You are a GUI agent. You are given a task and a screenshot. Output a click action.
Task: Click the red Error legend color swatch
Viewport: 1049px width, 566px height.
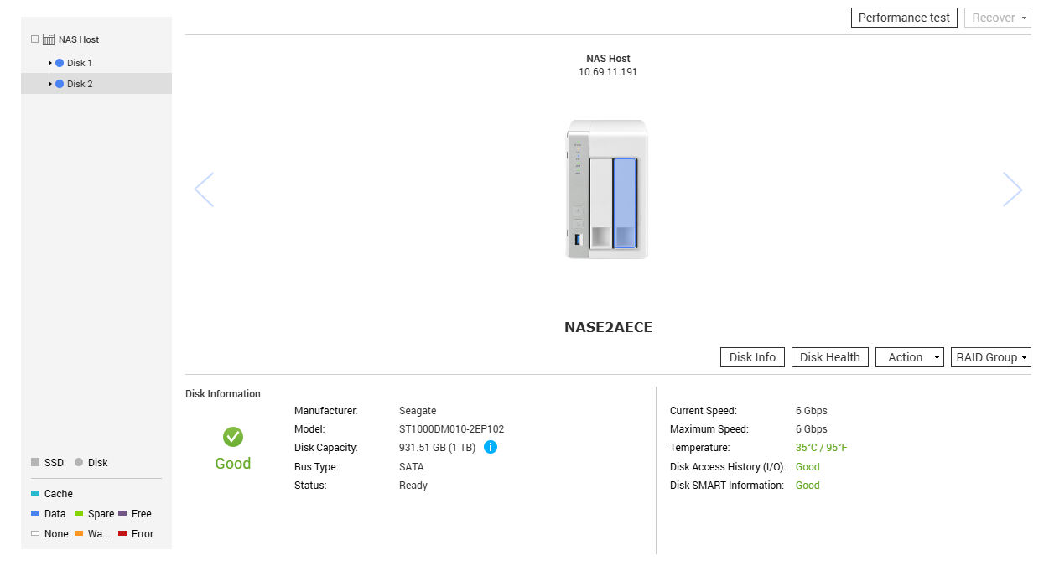coord(122,534)
